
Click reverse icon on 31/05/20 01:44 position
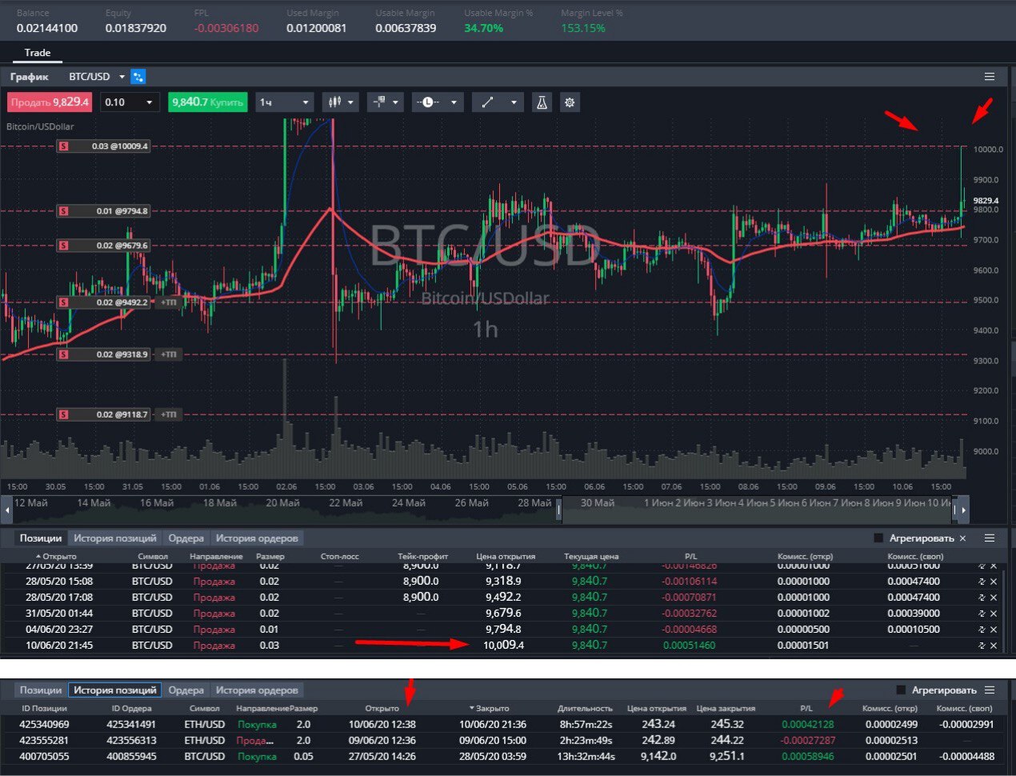point(982,614)
